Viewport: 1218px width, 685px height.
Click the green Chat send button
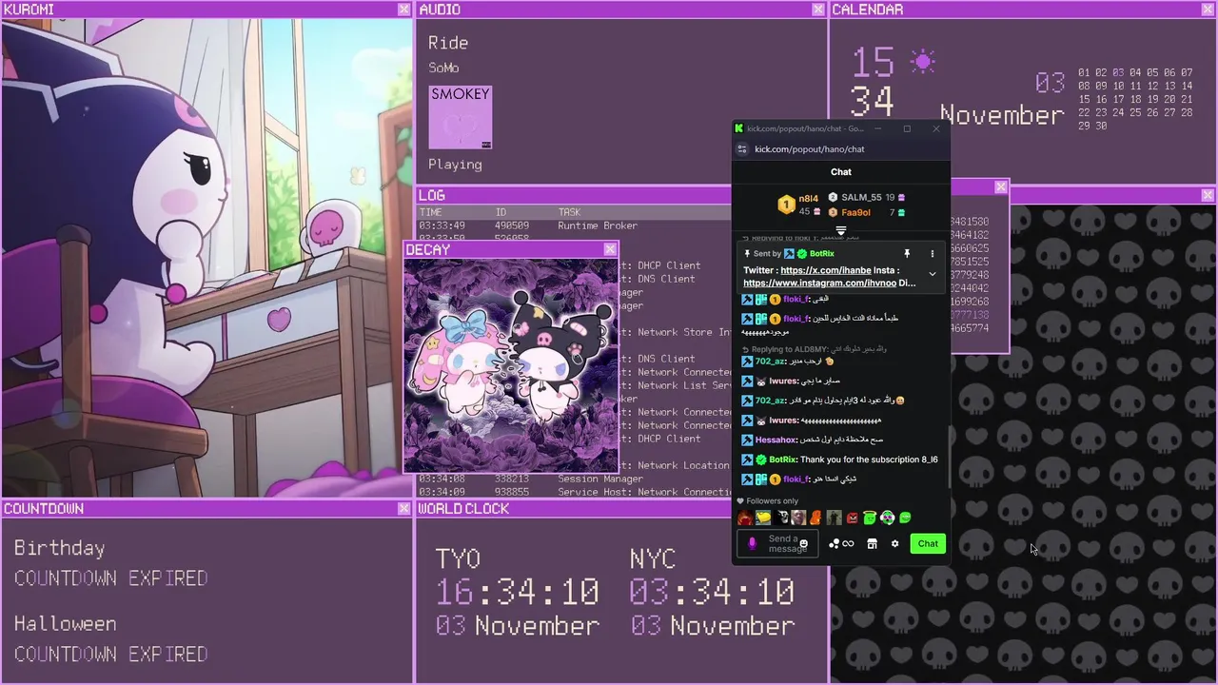click(928, 544)
